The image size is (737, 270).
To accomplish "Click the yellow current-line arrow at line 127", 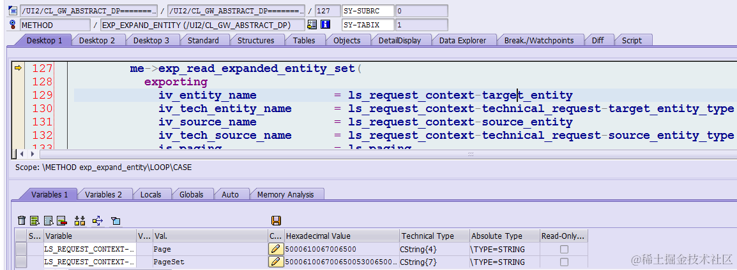I will [18, 68].
